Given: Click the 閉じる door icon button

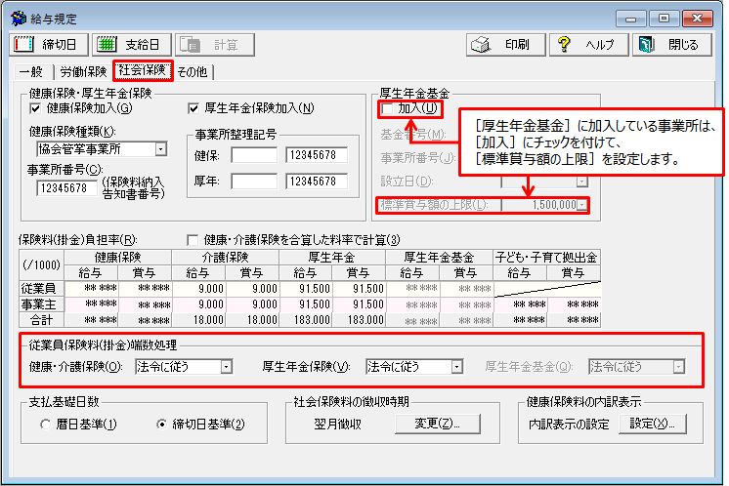Looking at the screenshot, I should (670, 45).
